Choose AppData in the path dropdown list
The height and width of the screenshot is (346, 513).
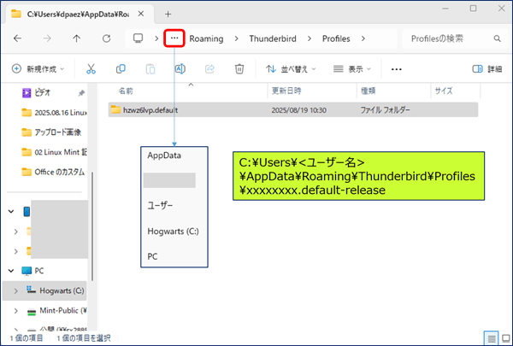164,155
